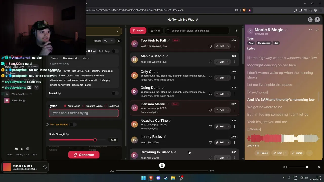Switch to the Liked songs filter
This screenshot has height=182, width=324.
(155, 31)
